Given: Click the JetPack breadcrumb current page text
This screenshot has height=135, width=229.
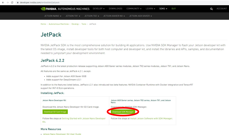Looking at the screenshot, I should pos(92,24).
